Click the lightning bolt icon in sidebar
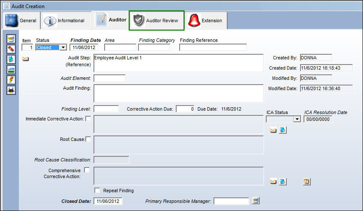363x211 pixels. 11,80
